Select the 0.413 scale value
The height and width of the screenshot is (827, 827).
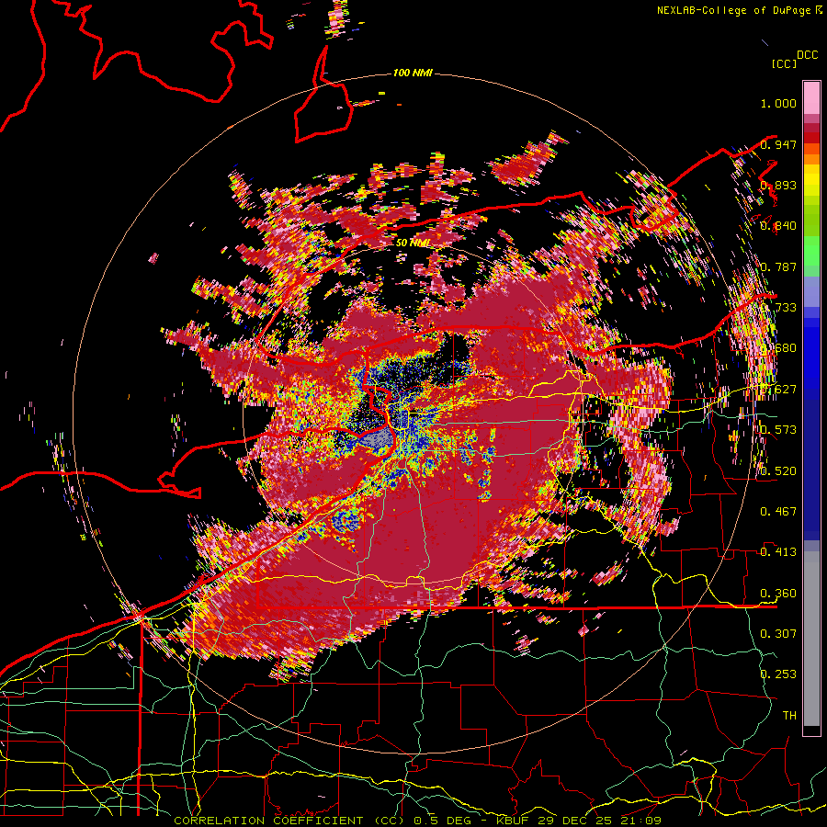coord(778,552)
